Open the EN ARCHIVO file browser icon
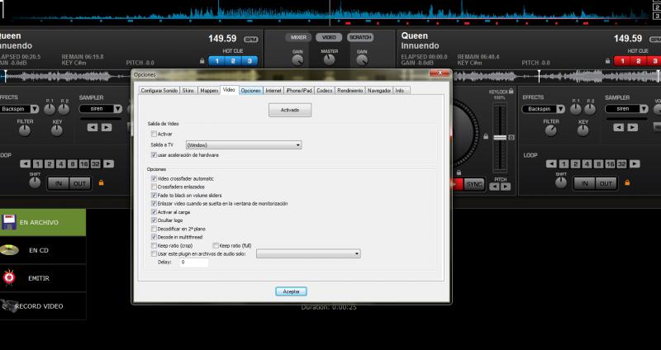This screenshot has height=350, width=661. [9, 222]
